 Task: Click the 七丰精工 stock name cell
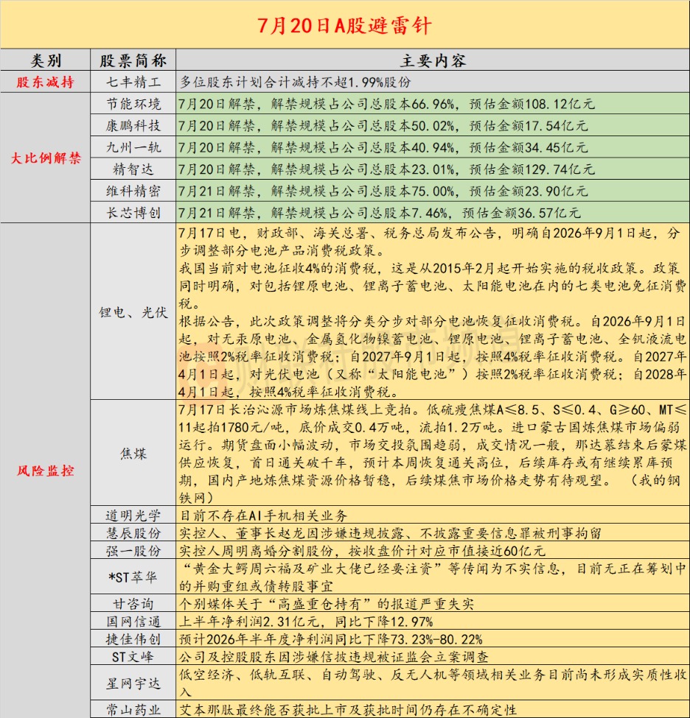pyautogui.click(x=133, y=82)
